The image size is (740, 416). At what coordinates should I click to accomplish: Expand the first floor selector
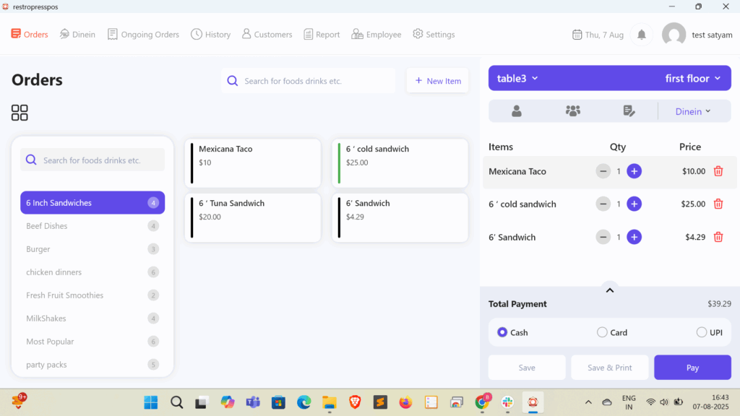click(x=692, y=78)
